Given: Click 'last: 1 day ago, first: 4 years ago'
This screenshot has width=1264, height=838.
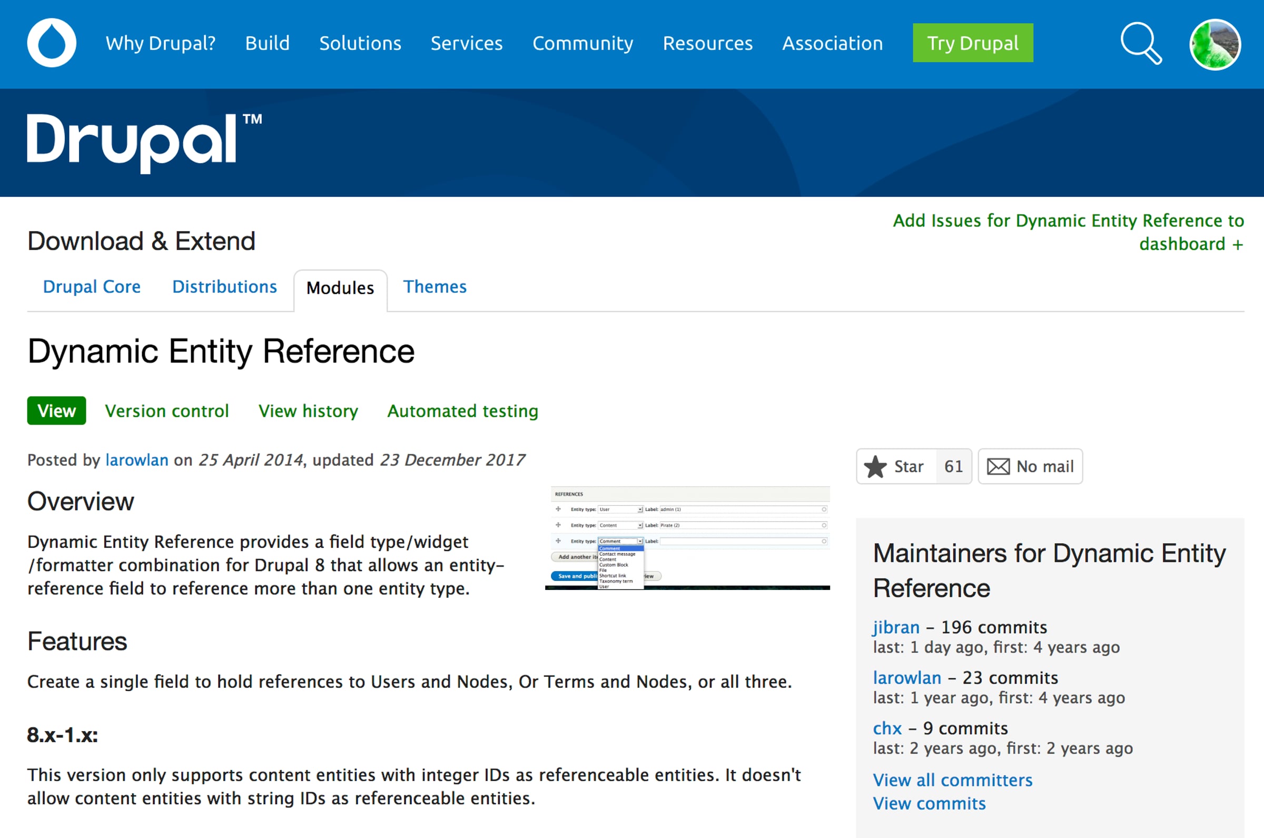Looking at the screenshot, I should click(996, 648).
